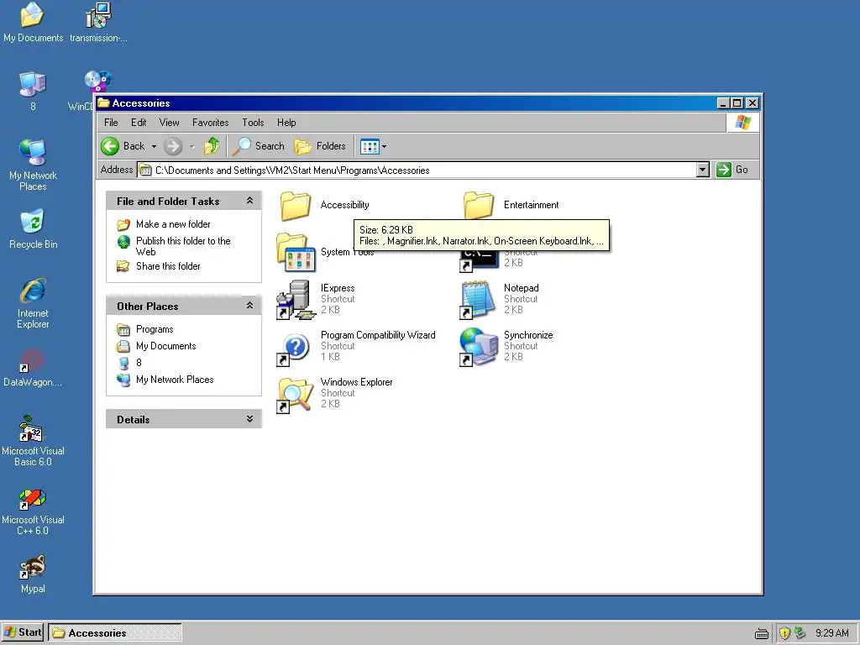Click Make a new folder link
The width and height of the screenshot is (860, 645).
(173, 223)
